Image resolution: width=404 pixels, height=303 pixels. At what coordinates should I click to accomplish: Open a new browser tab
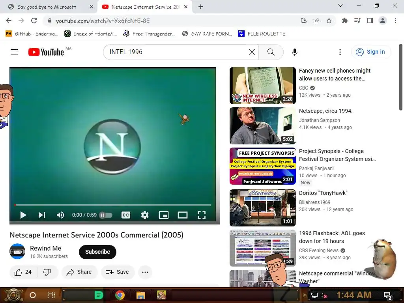click(201, 7)
